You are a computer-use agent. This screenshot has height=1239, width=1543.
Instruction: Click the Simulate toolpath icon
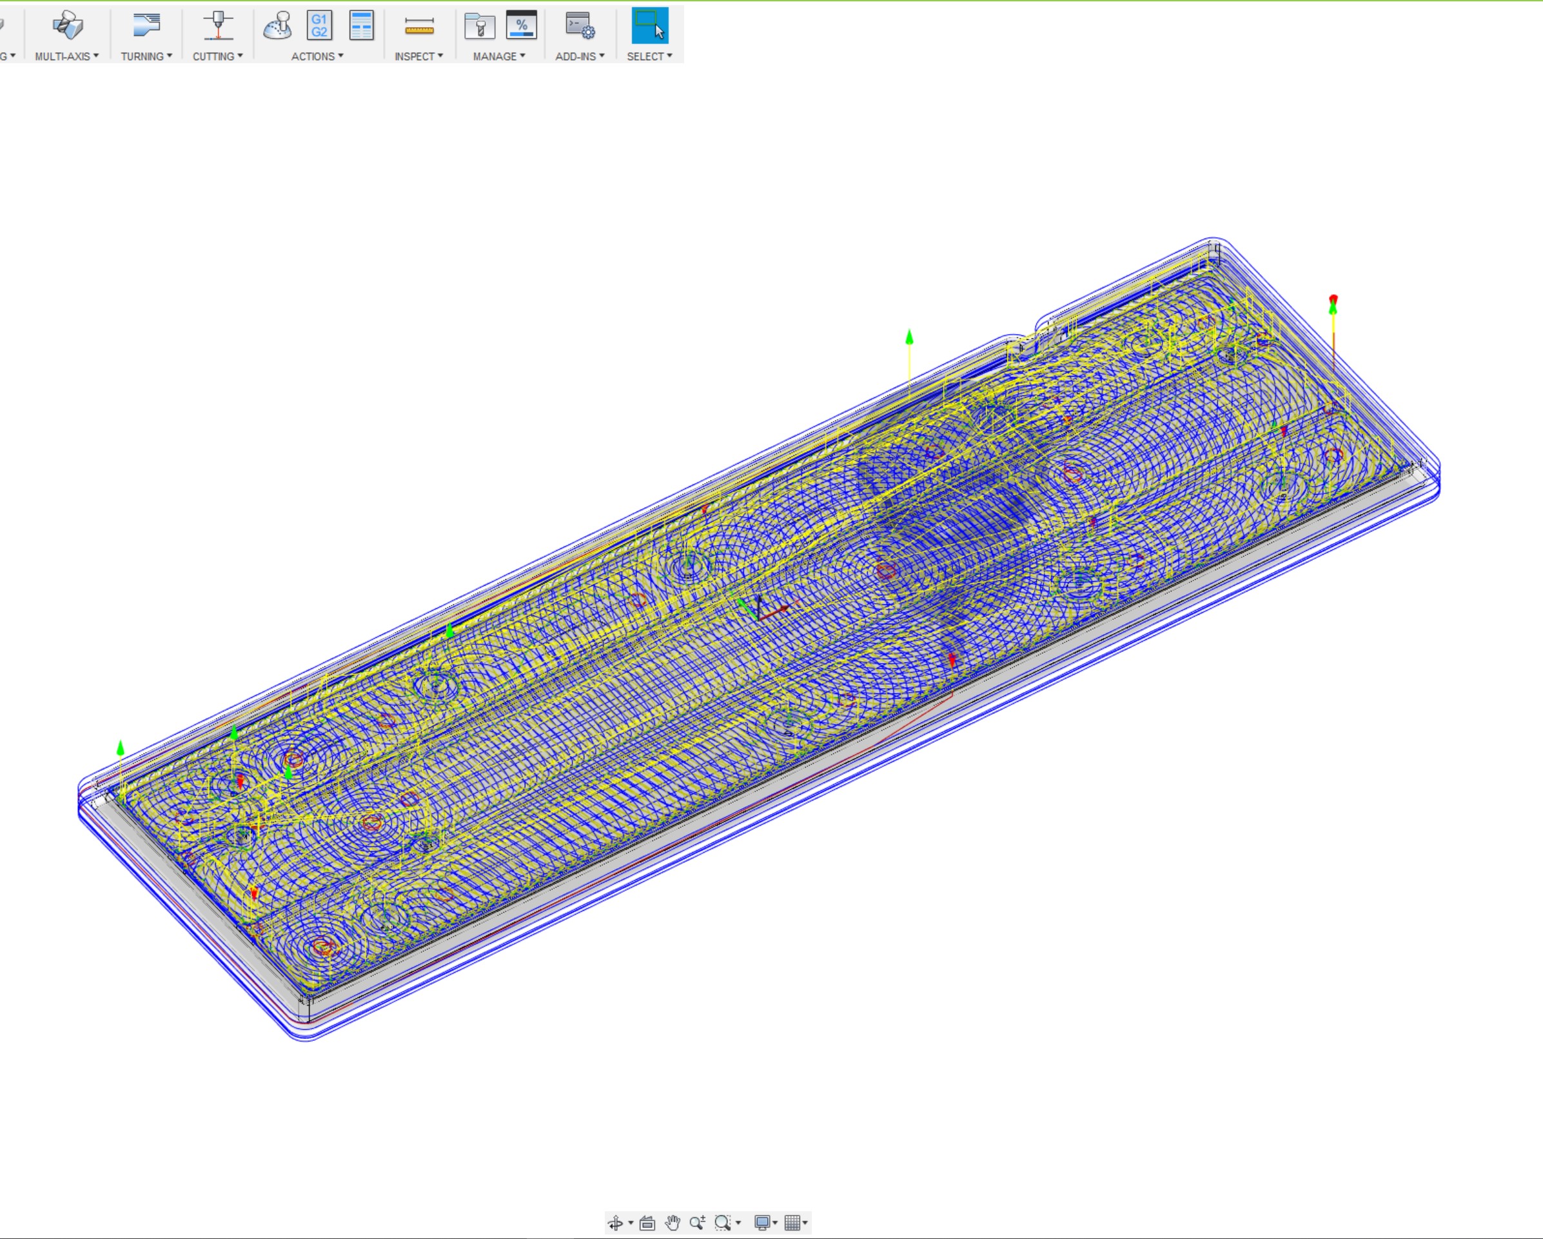pyautogui.click(x=278, y=26)
